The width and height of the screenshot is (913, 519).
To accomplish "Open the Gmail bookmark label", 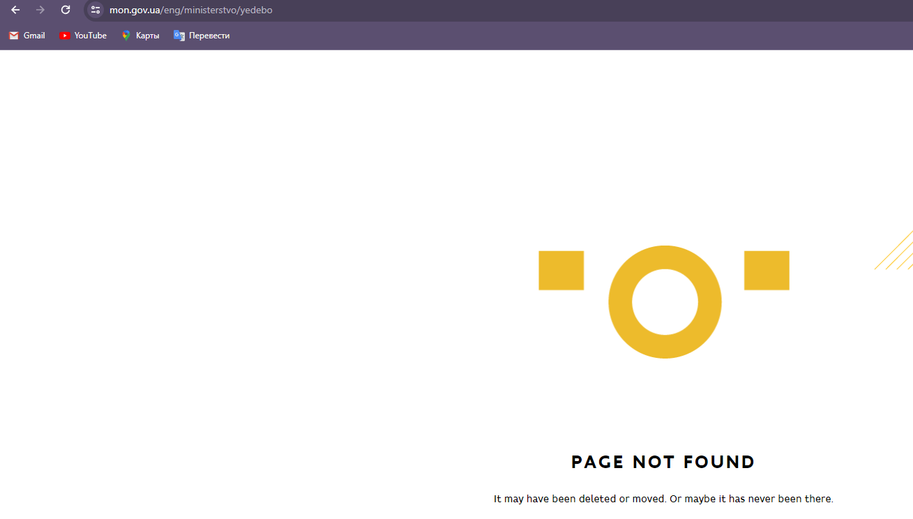I will click(34, 36).
